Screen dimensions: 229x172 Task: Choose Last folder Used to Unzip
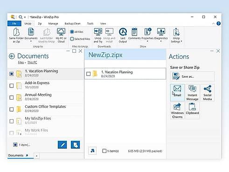[47, 35]
